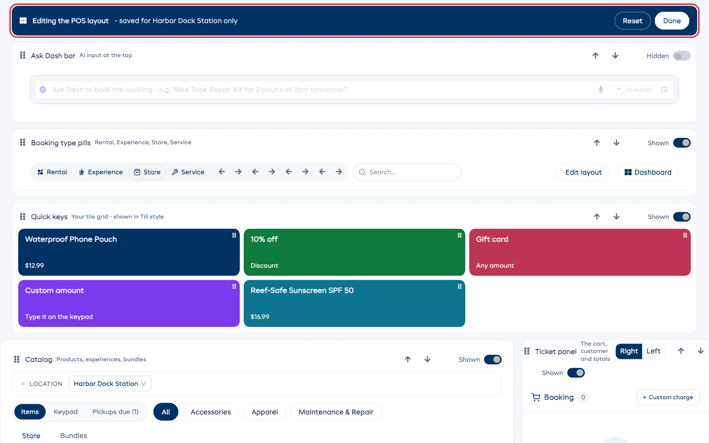The height and width of the screenshot is (443, 709).
Task: Toggle Booking type pills Shown switch
Action: coord(682,143)
